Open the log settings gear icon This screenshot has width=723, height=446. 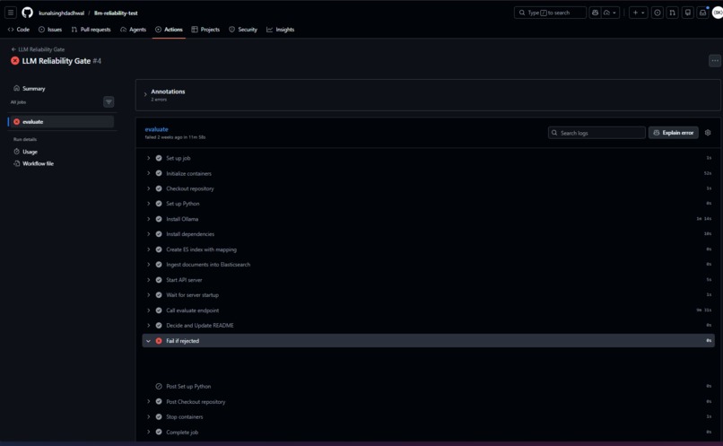click(x=708, y=133)
